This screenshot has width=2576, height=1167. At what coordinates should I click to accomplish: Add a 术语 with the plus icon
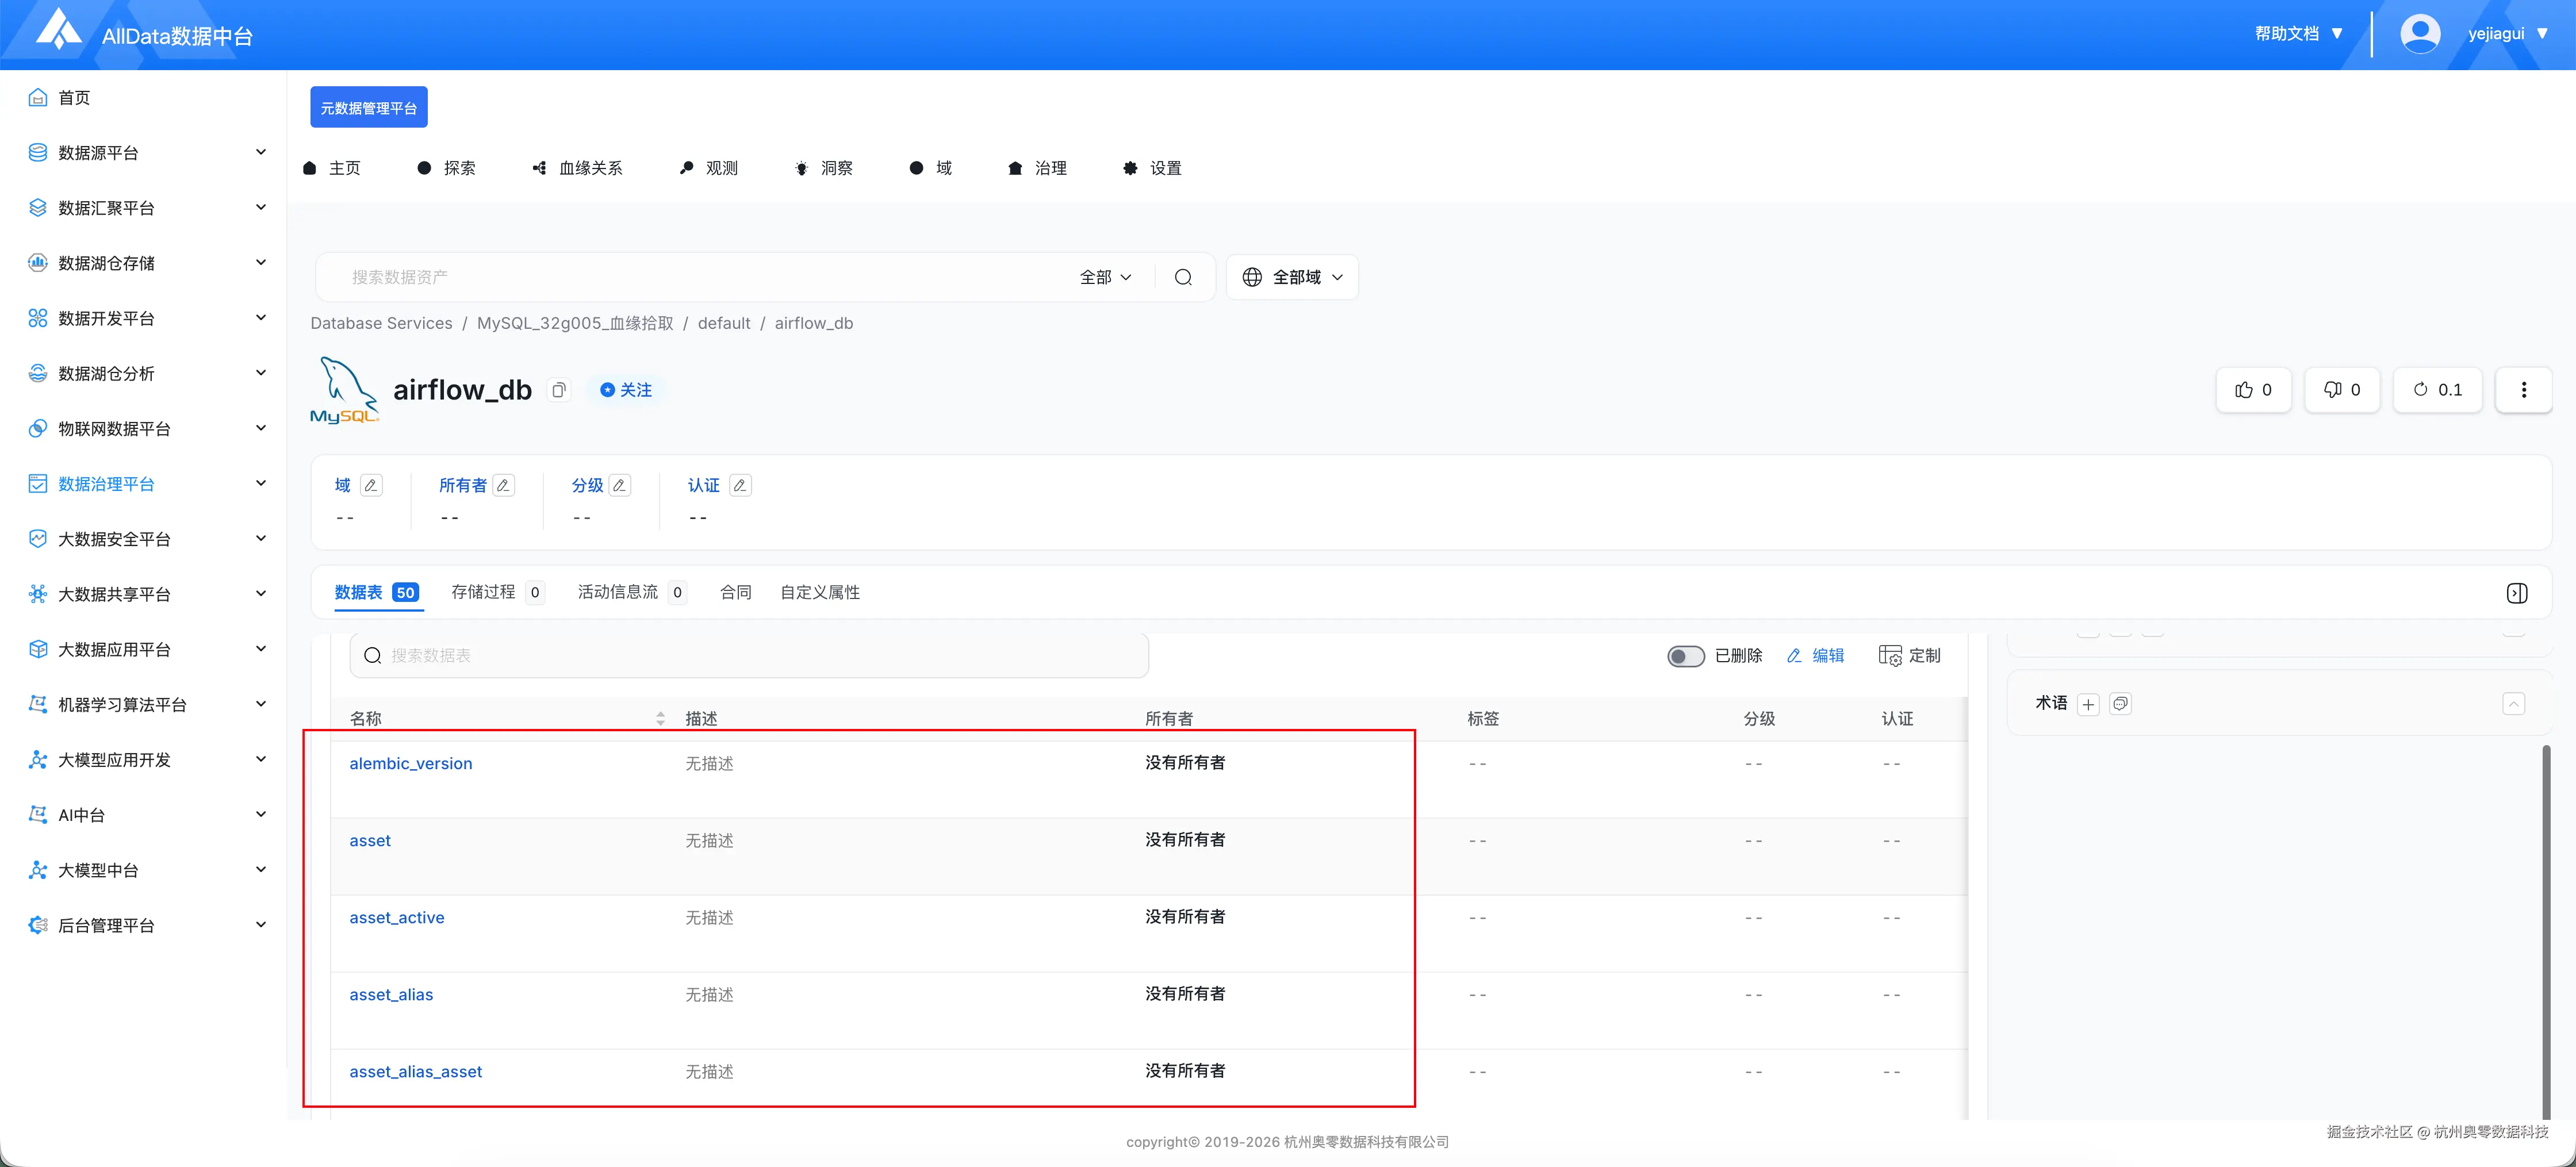pos(2088,705)
